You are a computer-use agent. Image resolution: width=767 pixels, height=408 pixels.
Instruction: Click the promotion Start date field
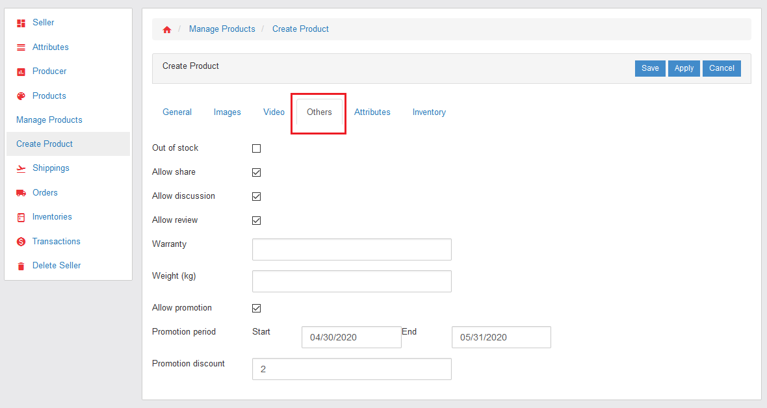click(351, 337)
